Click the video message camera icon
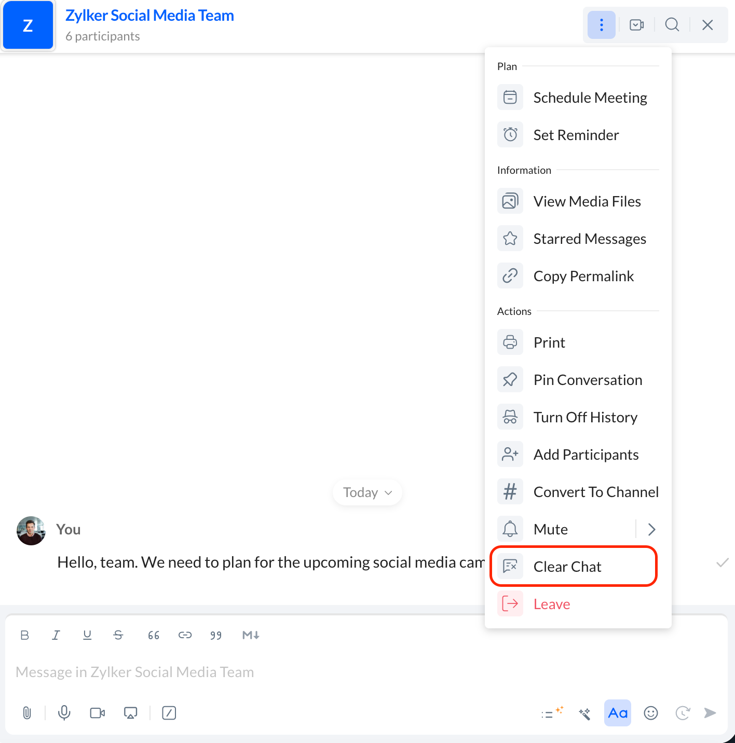 click(98, 713)
